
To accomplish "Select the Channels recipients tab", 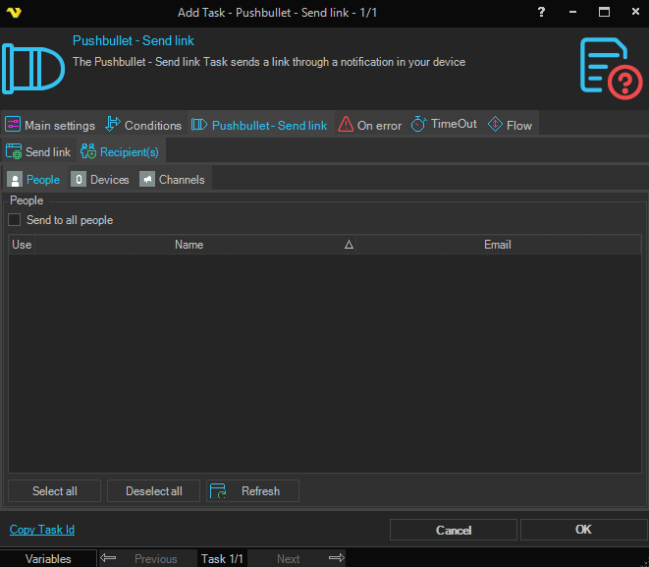I will coord(173,180).
